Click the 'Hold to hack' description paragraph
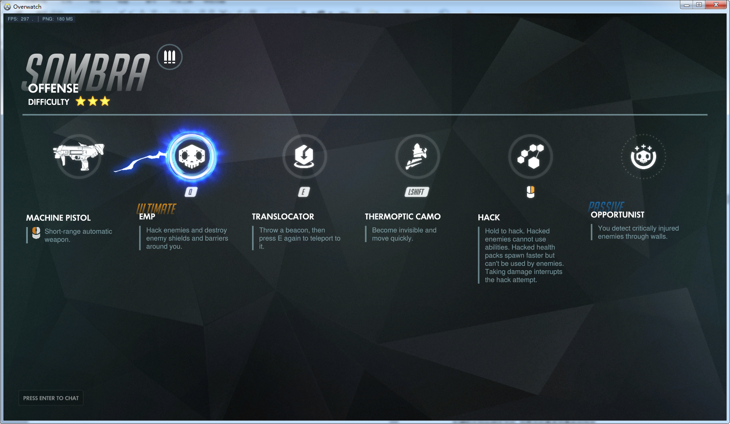 tap(524, 255)
